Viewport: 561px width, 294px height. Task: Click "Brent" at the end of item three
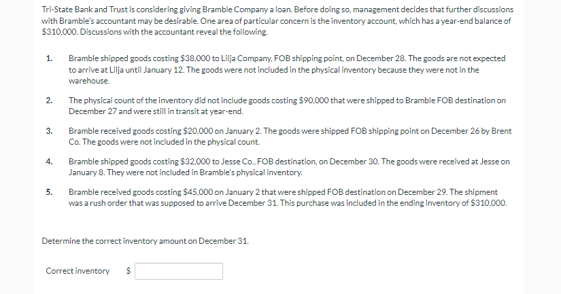(501, 131)
